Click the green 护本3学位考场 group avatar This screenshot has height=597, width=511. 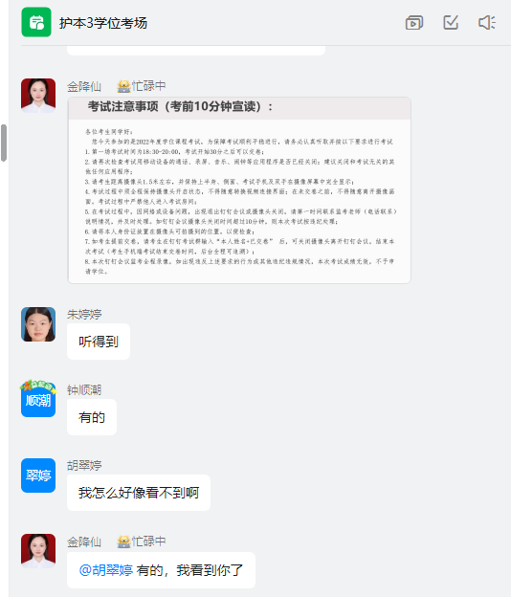36,22
